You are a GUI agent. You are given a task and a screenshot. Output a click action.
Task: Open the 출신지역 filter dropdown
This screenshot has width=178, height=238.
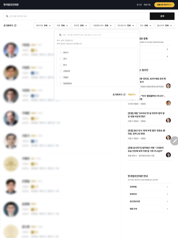(165, 26)
